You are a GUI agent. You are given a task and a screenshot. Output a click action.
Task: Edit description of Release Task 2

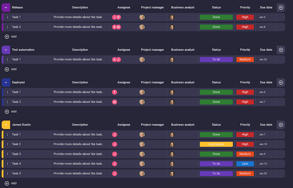click(x=78, y=27)
